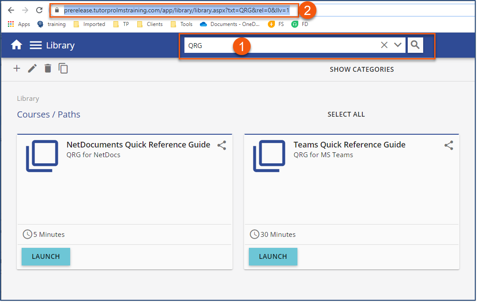Open the FD bookmark
Screen dimensions: 477x302
(300, 24)
